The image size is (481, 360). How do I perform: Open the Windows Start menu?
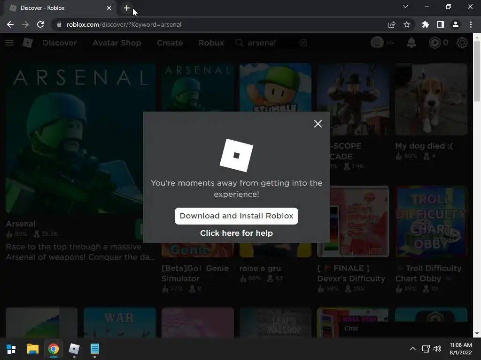pyautogui.click(x=11, y=349)
